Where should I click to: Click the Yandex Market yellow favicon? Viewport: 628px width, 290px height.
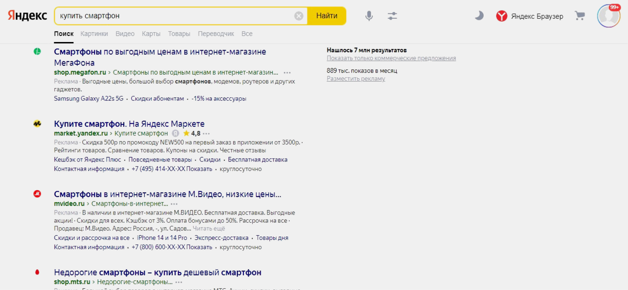(37, 123)
